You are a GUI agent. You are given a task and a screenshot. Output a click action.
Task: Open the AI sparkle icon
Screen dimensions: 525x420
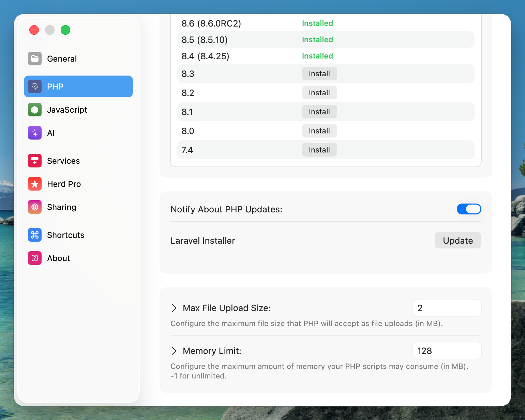(x=35, y=133)
